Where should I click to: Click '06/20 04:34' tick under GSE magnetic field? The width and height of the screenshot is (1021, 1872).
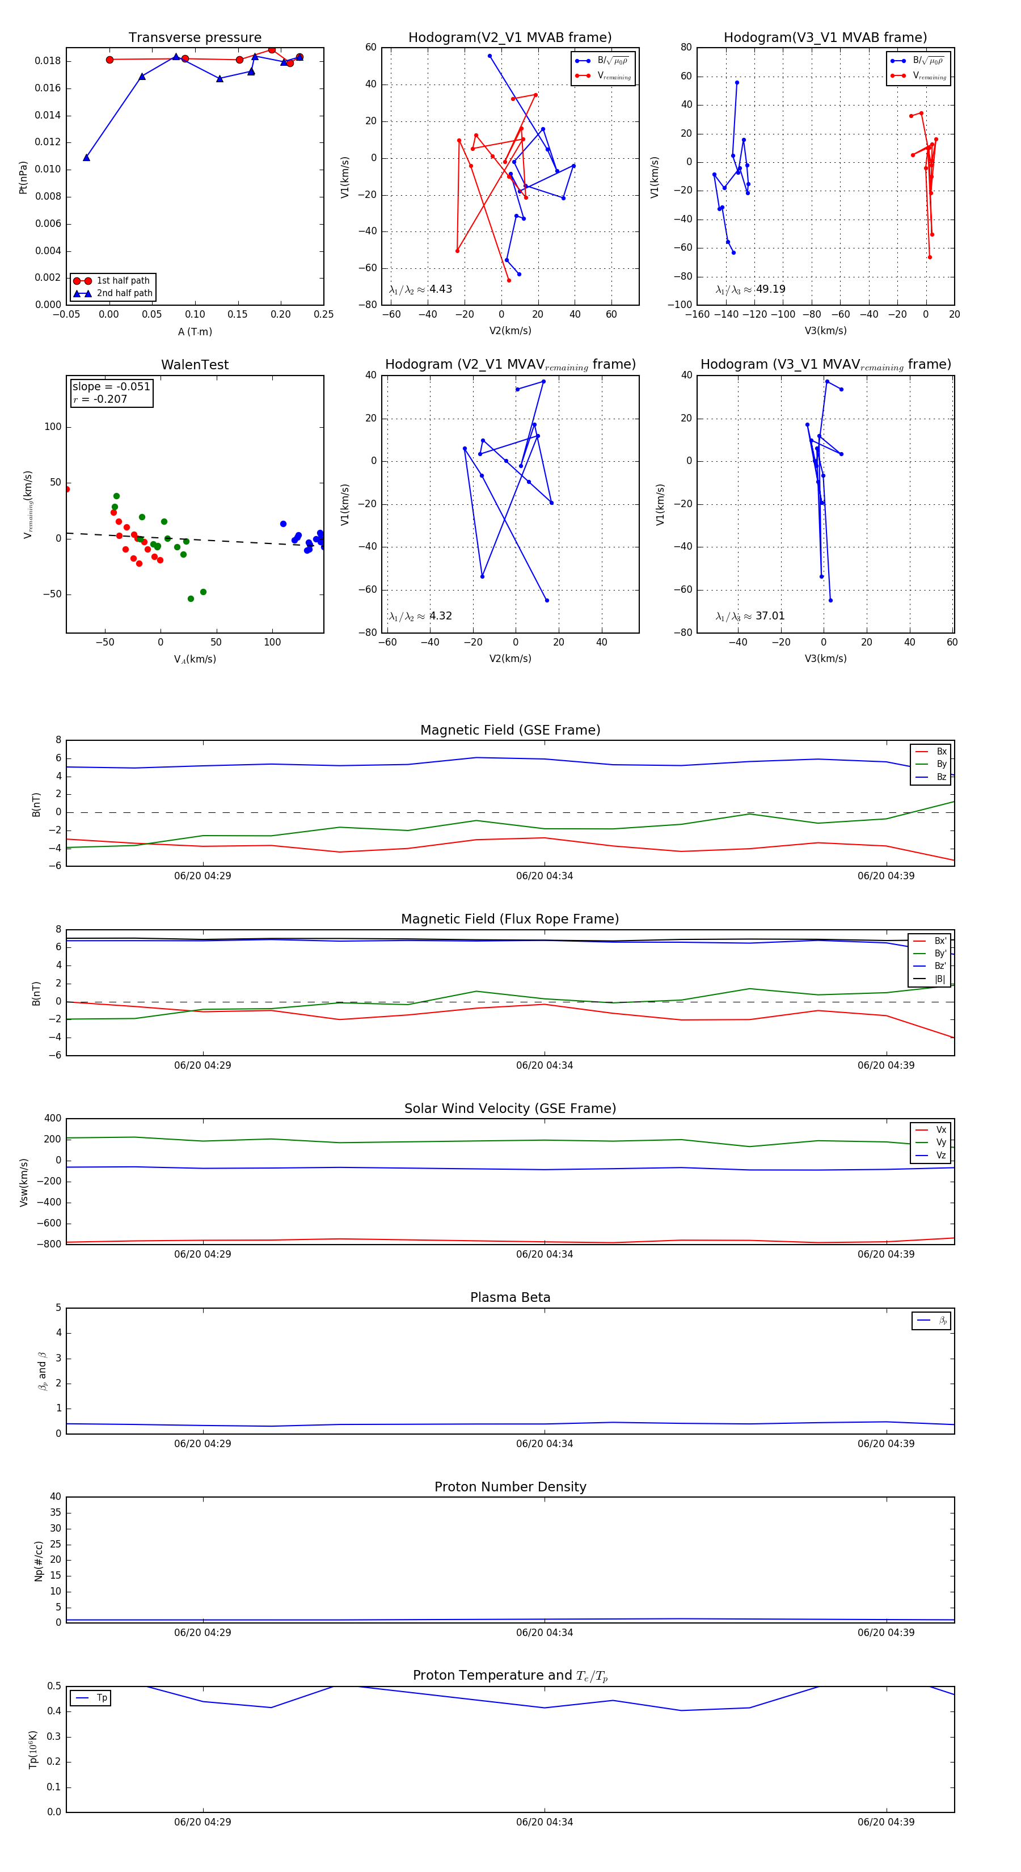(545, 876)
